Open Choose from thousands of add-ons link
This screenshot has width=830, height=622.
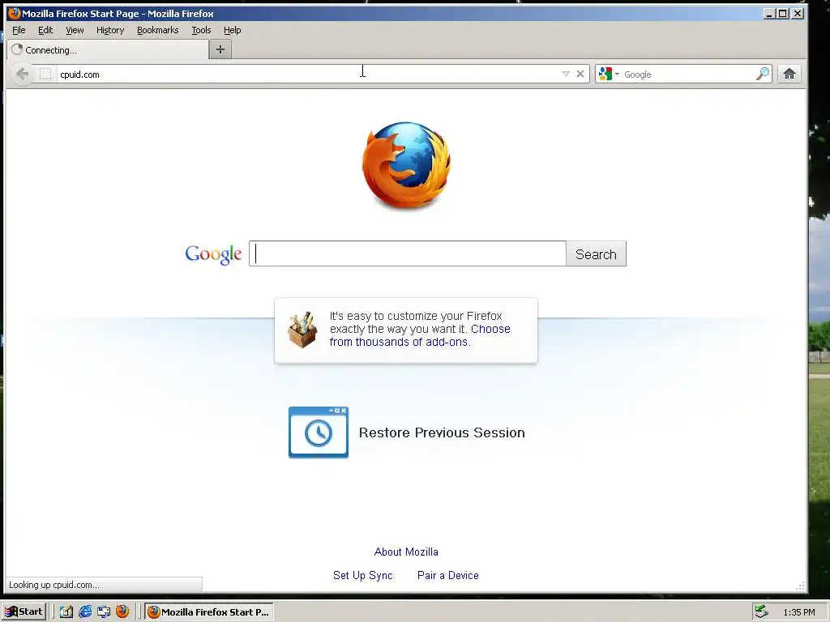[x=420, y=335]
